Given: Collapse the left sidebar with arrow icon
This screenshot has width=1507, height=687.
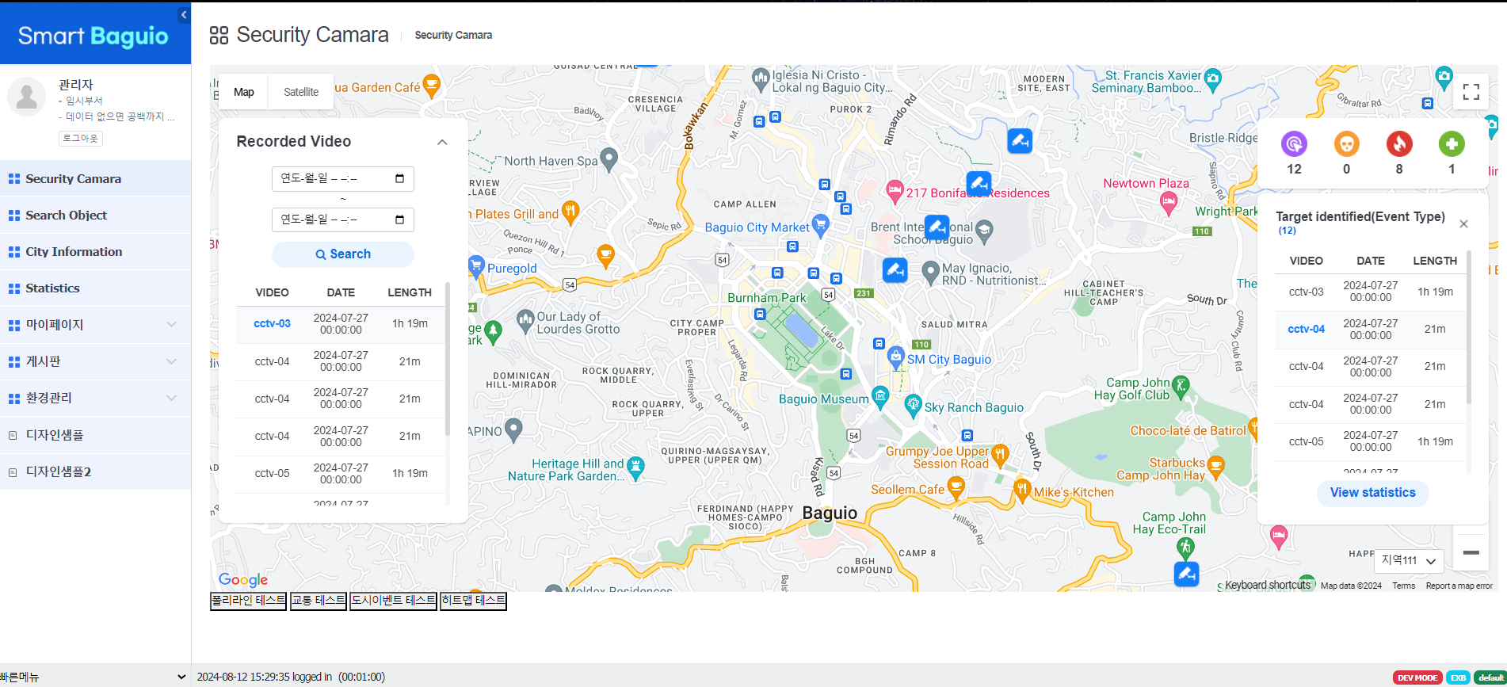Looking at the screenshot, I should [184, 14].
